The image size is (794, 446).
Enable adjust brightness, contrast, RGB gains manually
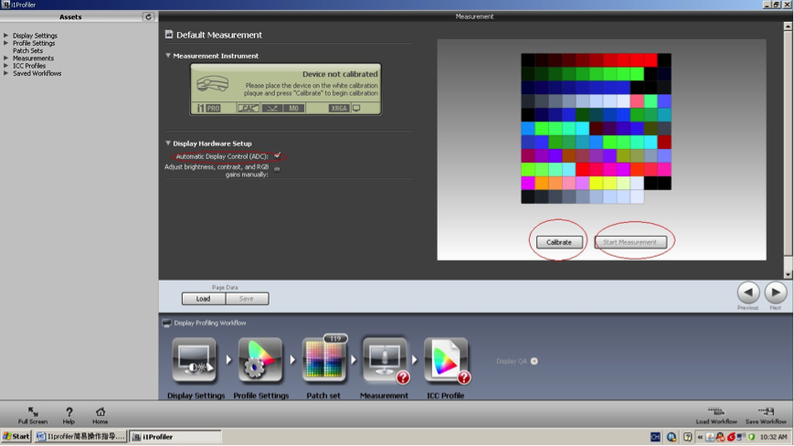point(277,168)
